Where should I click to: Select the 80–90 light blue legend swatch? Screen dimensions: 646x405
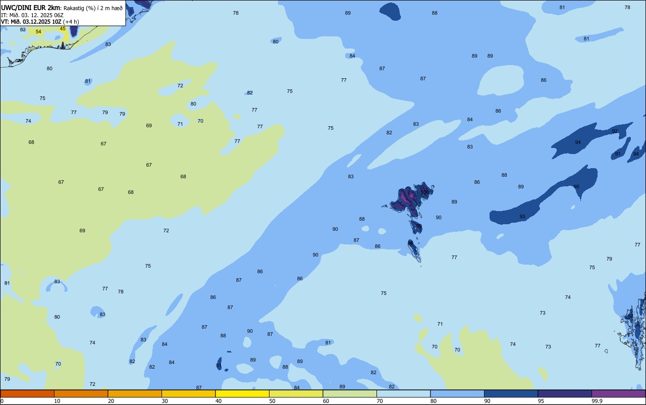click(x=457, y=393)
